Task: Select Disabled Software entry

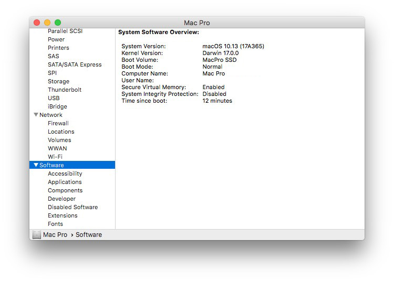Action: (73, 207)
